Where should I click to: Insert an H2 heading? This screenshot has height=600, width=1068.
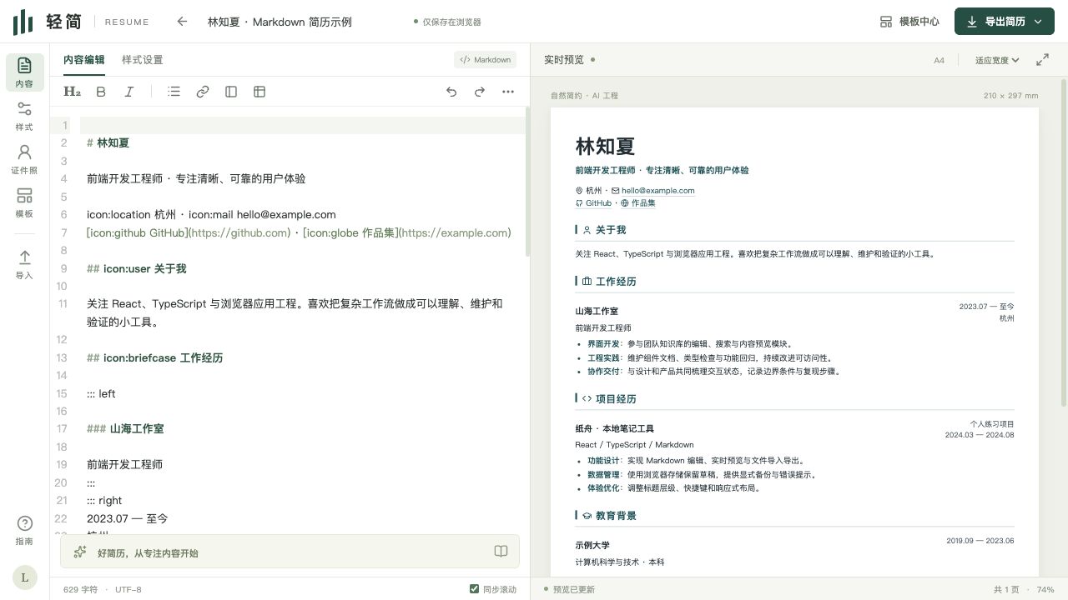click(x=73, y=92)
